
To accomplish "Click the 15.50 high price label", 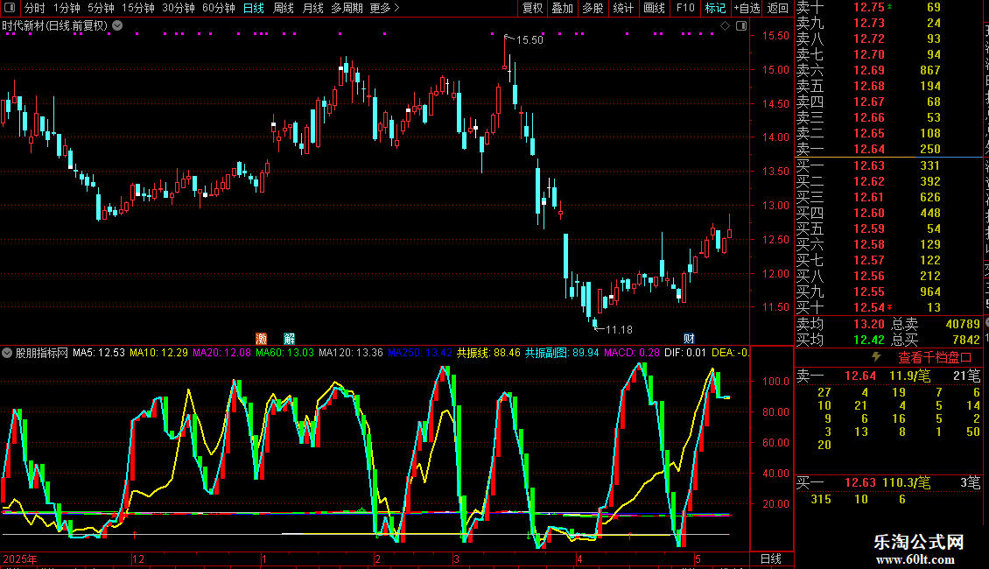I will tap(530, 39).
